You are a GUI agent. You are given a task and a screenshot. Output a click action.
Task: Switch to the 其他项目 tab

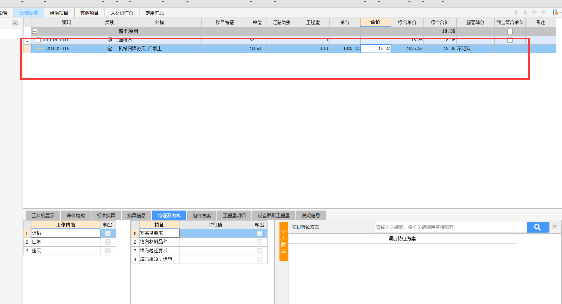pos(89,13)
